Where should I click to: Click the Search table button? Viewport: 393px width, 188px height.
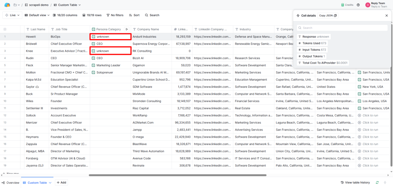click(152, 15)
